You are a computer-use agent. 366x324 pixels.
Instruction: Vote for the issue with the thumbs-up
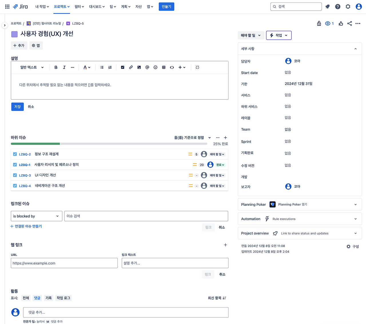pyautogui.click(x=341, y=23)
